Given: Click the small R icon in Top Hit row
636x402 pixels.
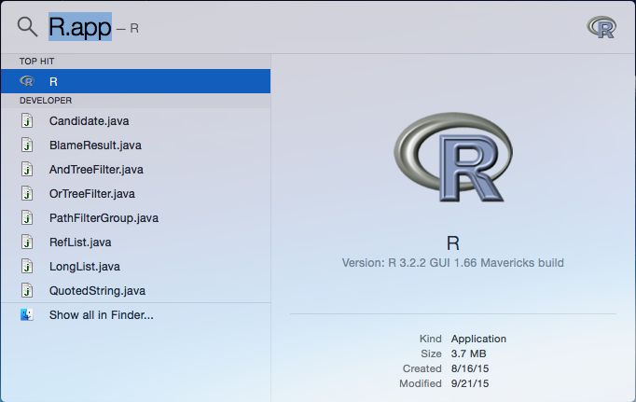Looking at the screenshot, I should [x=27, y=81].
